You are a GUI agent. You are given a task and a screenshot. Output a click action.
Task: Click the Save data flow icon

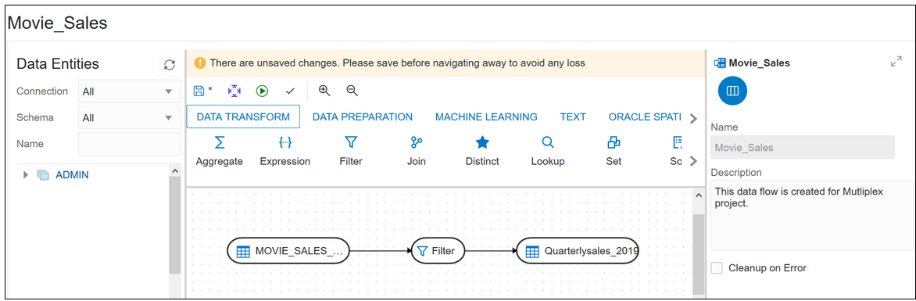[199, 91]
